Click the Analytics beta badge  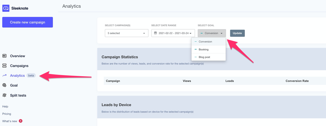click(x=31, y=75)
